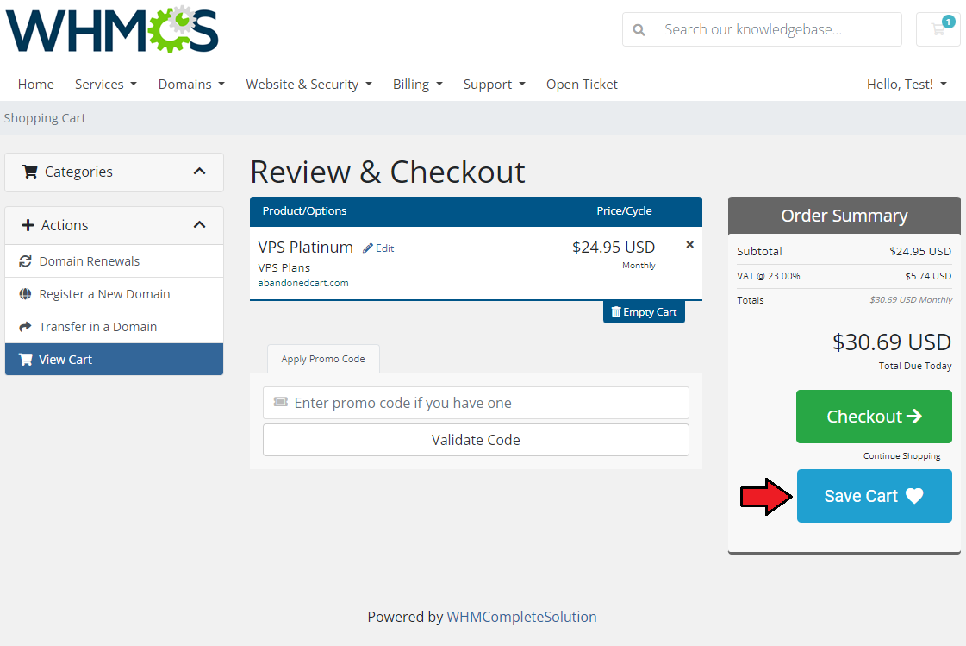Click the Validate Code button
The image size is (966, 646).
476,440
